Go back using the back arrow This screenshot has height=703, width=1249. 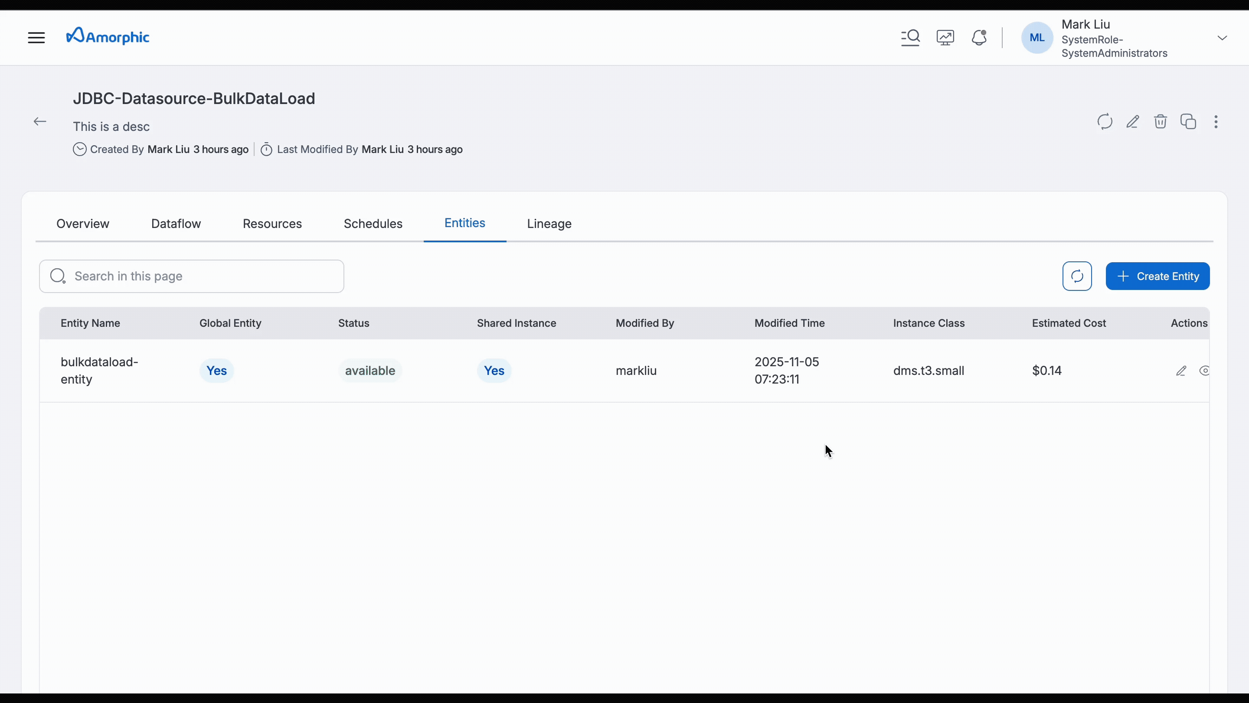(40, 121)
